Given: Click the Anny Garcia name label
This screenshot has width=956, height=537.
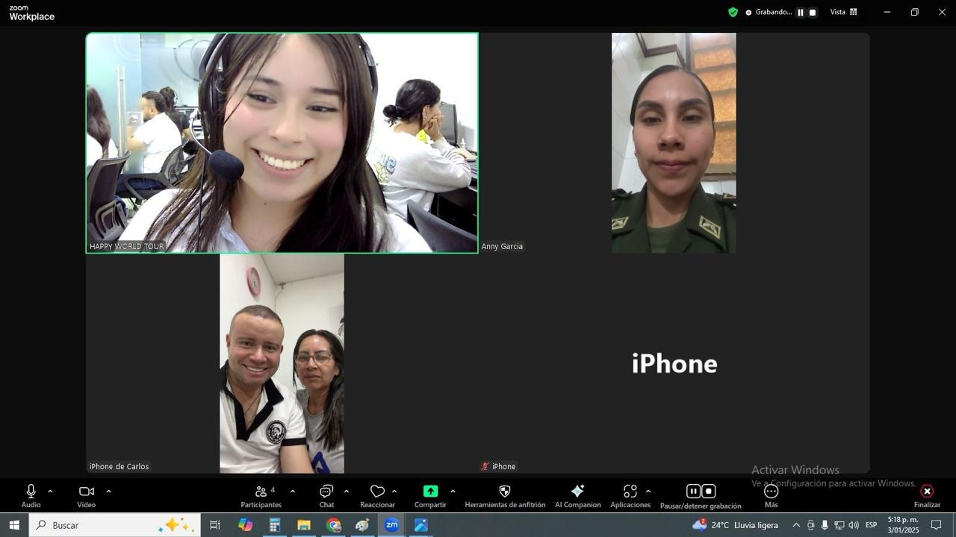Looking at the screenshot, I should pyautogui.click(x=502, y=246).
